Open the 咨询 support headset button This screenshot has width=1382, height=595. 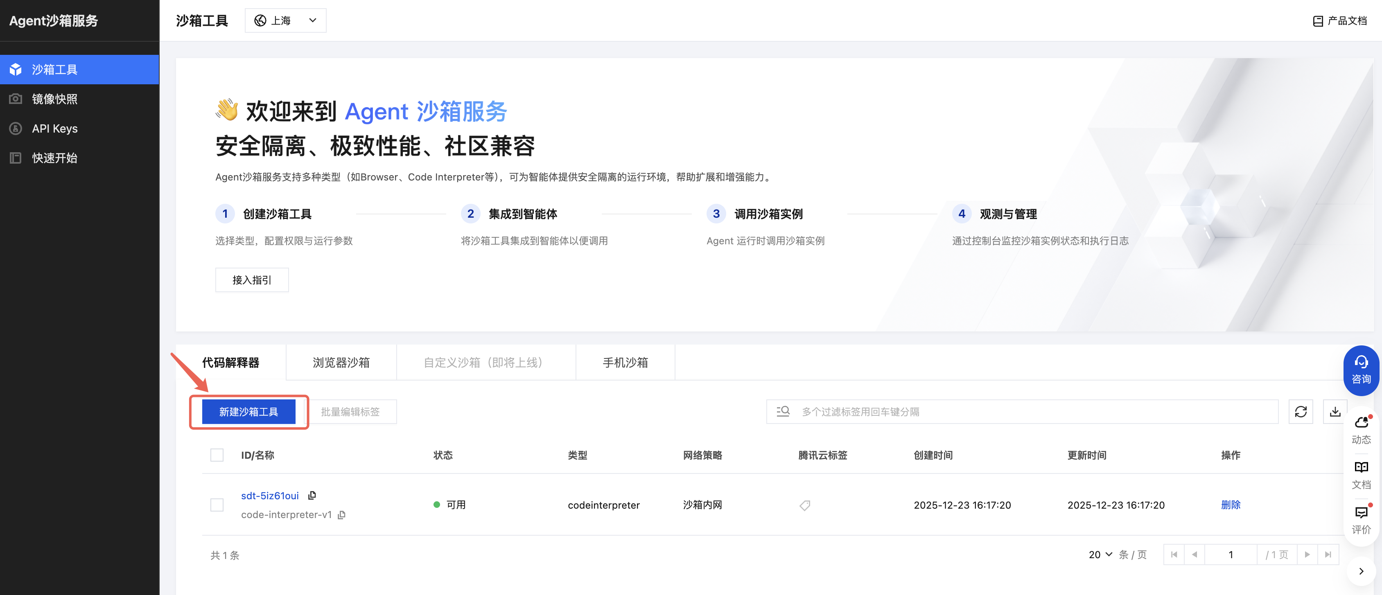pyautogui.click(x=1361, y=370)
